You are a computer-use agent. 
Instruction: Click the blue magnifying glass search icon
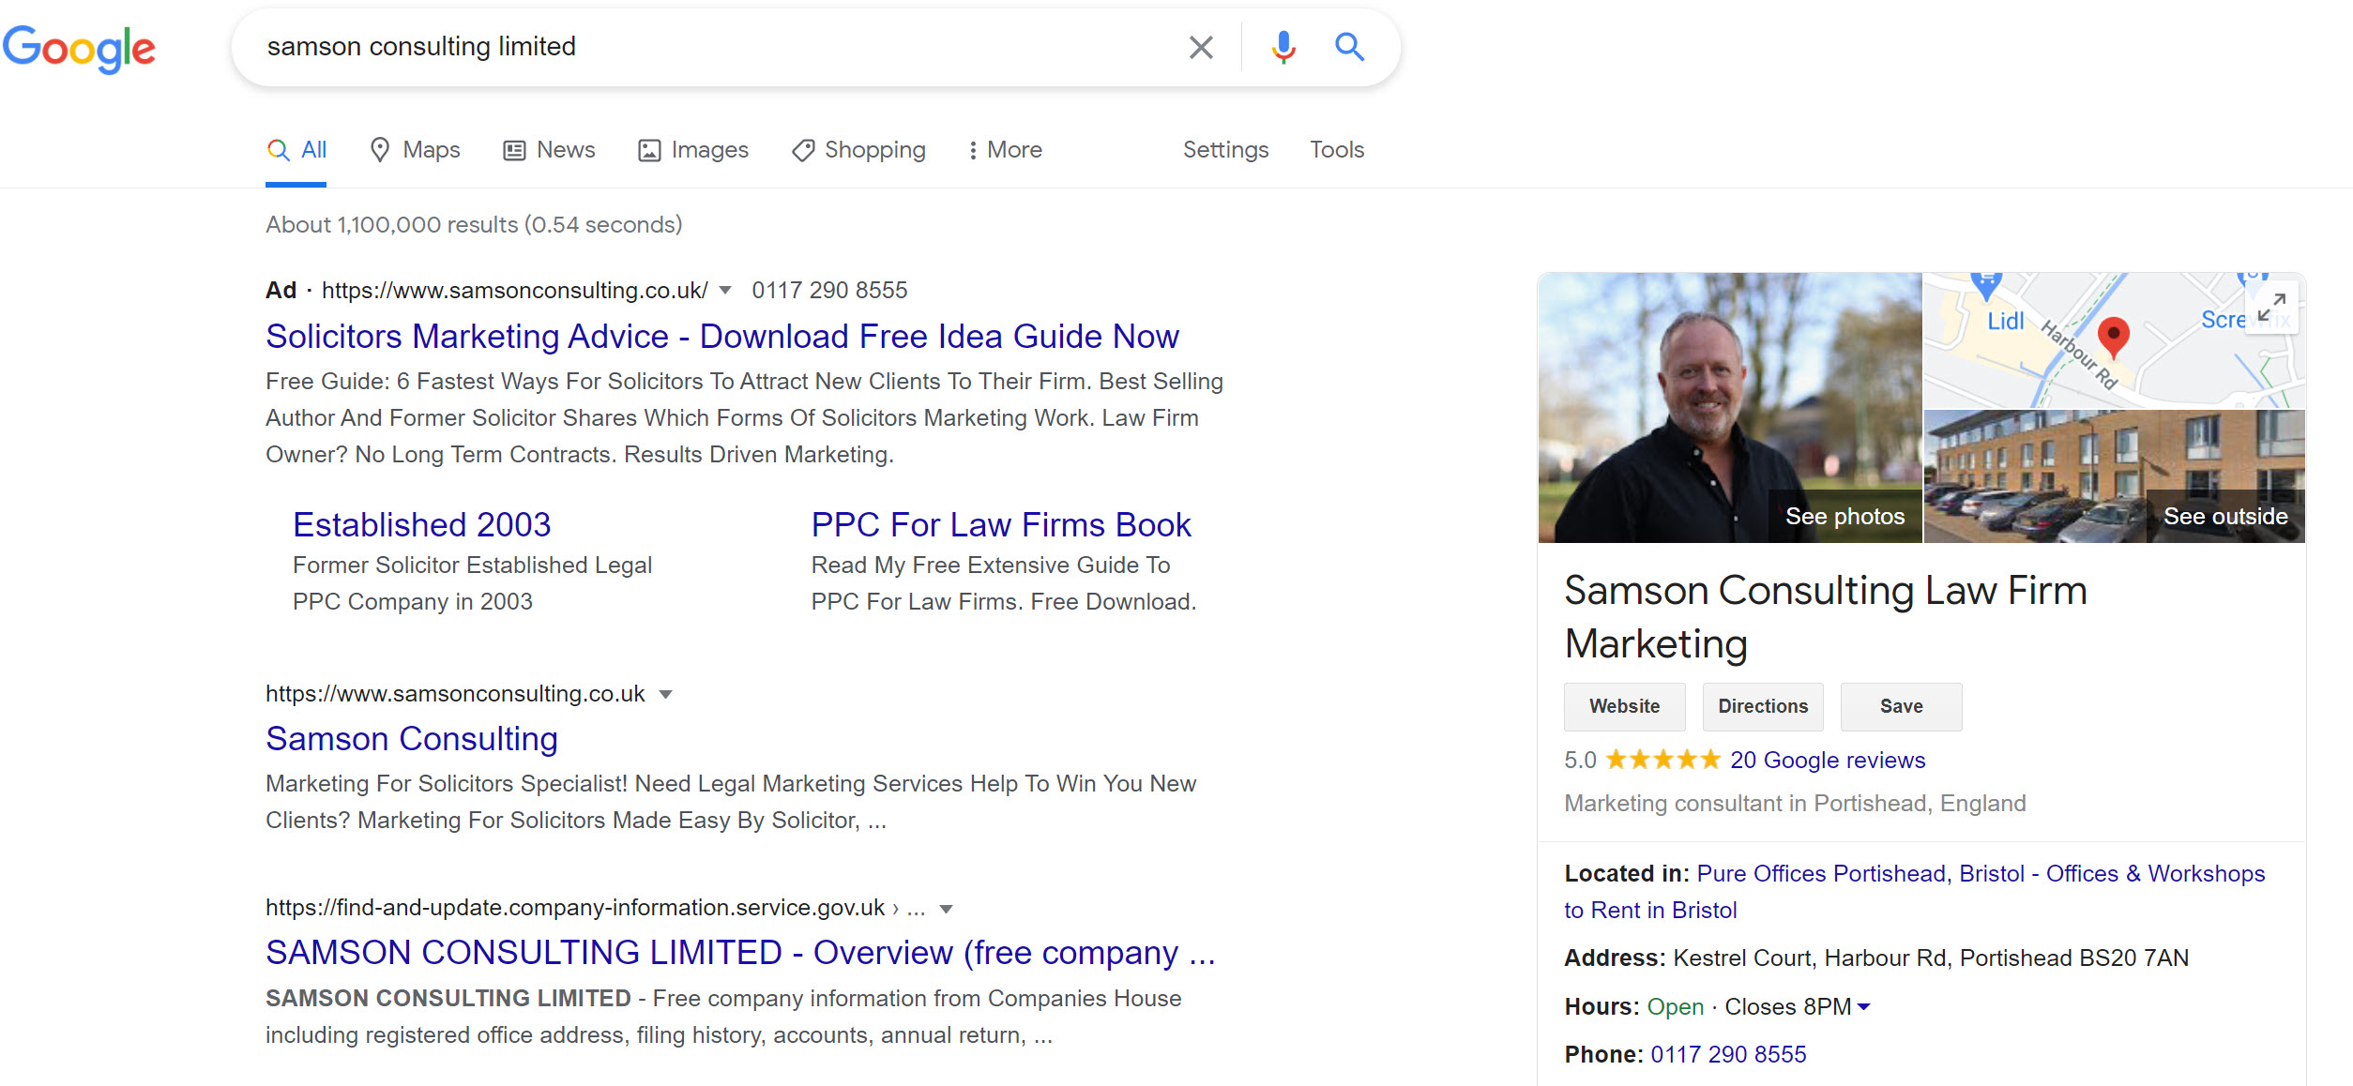point(1349,46)
